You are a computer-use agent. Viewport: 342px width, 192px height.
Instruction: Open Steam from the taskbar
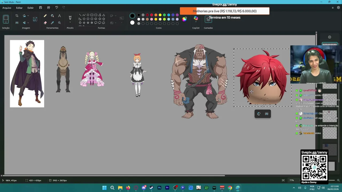[151, 188]
